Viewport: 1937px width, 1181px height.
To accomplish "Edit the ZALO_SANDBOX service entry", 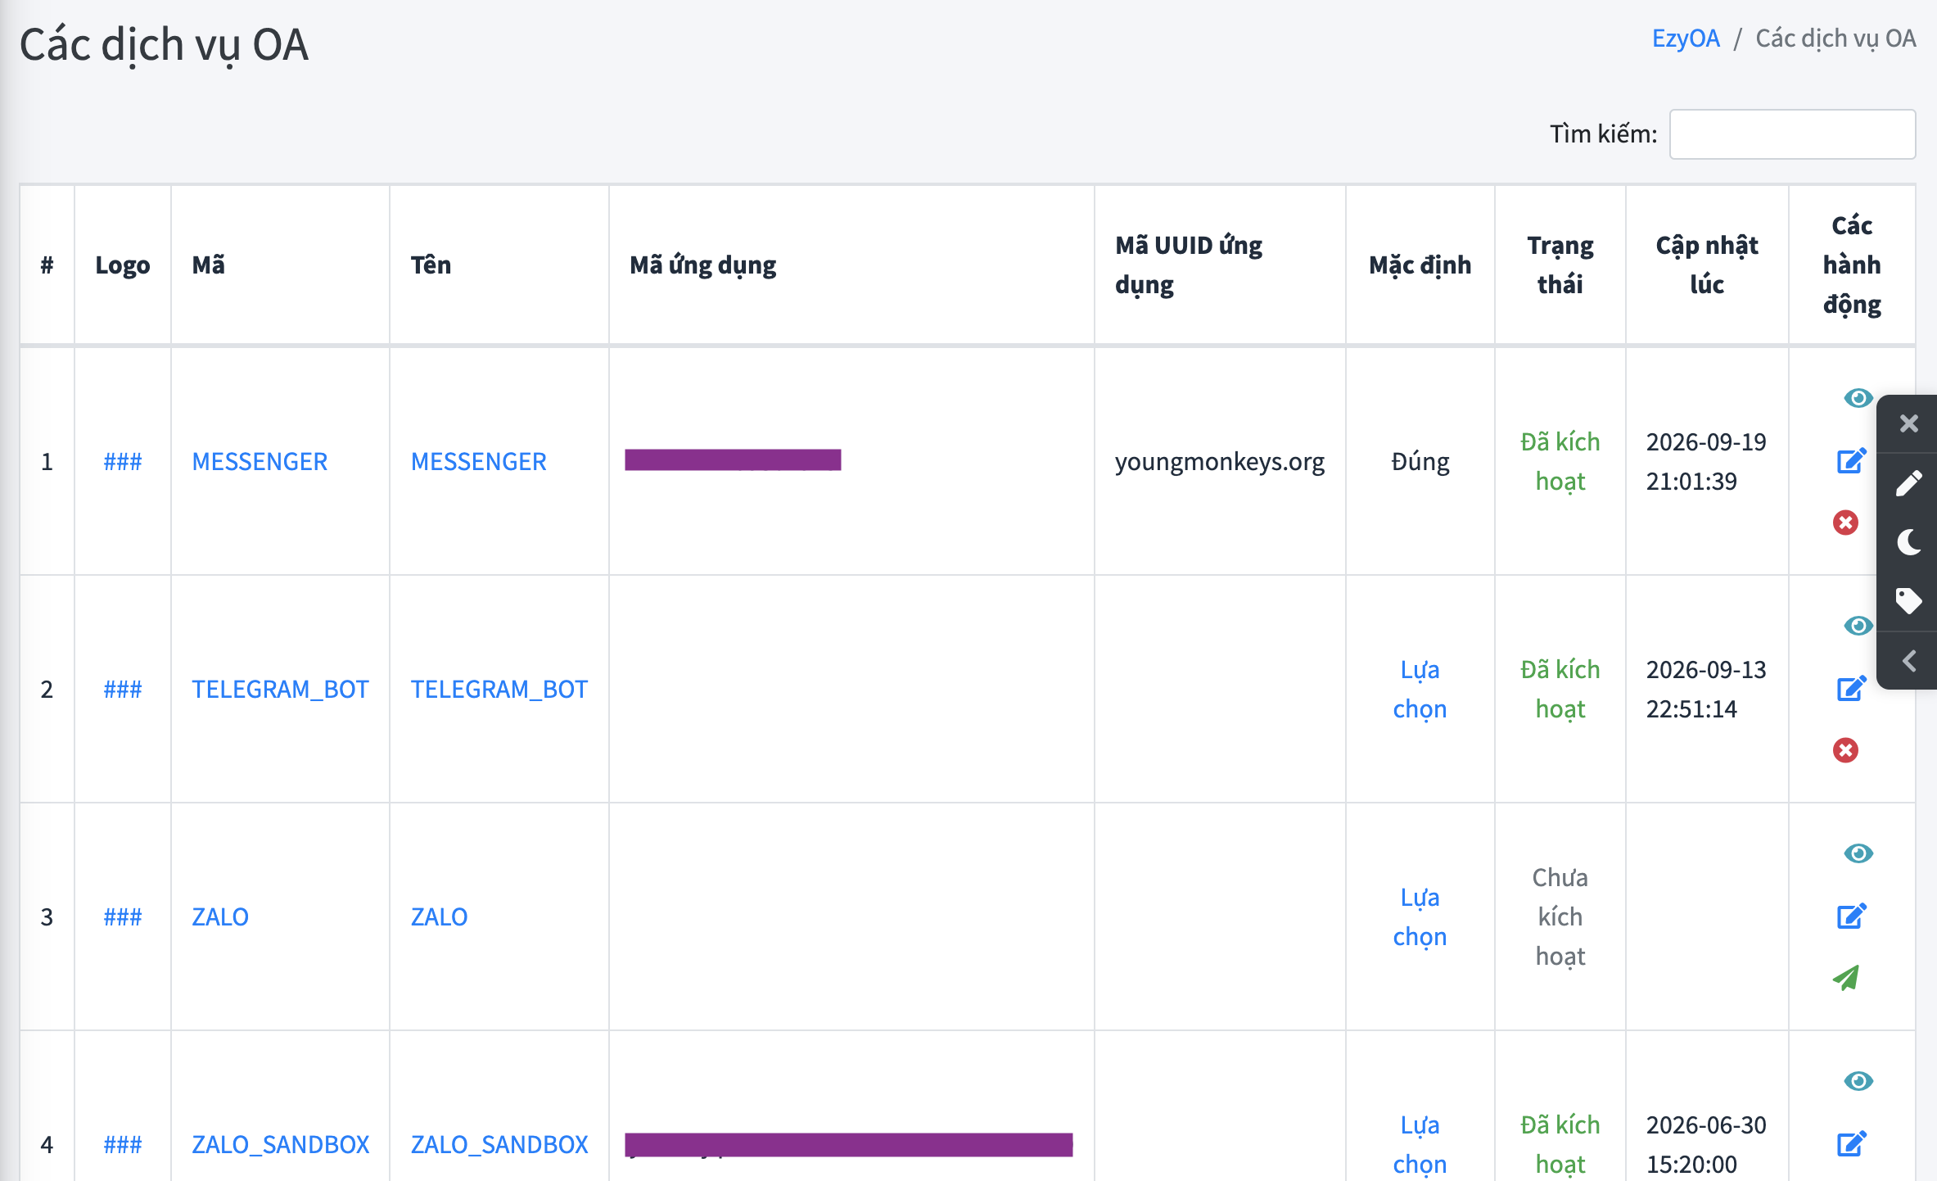I will click(x=1851, y=1144).
